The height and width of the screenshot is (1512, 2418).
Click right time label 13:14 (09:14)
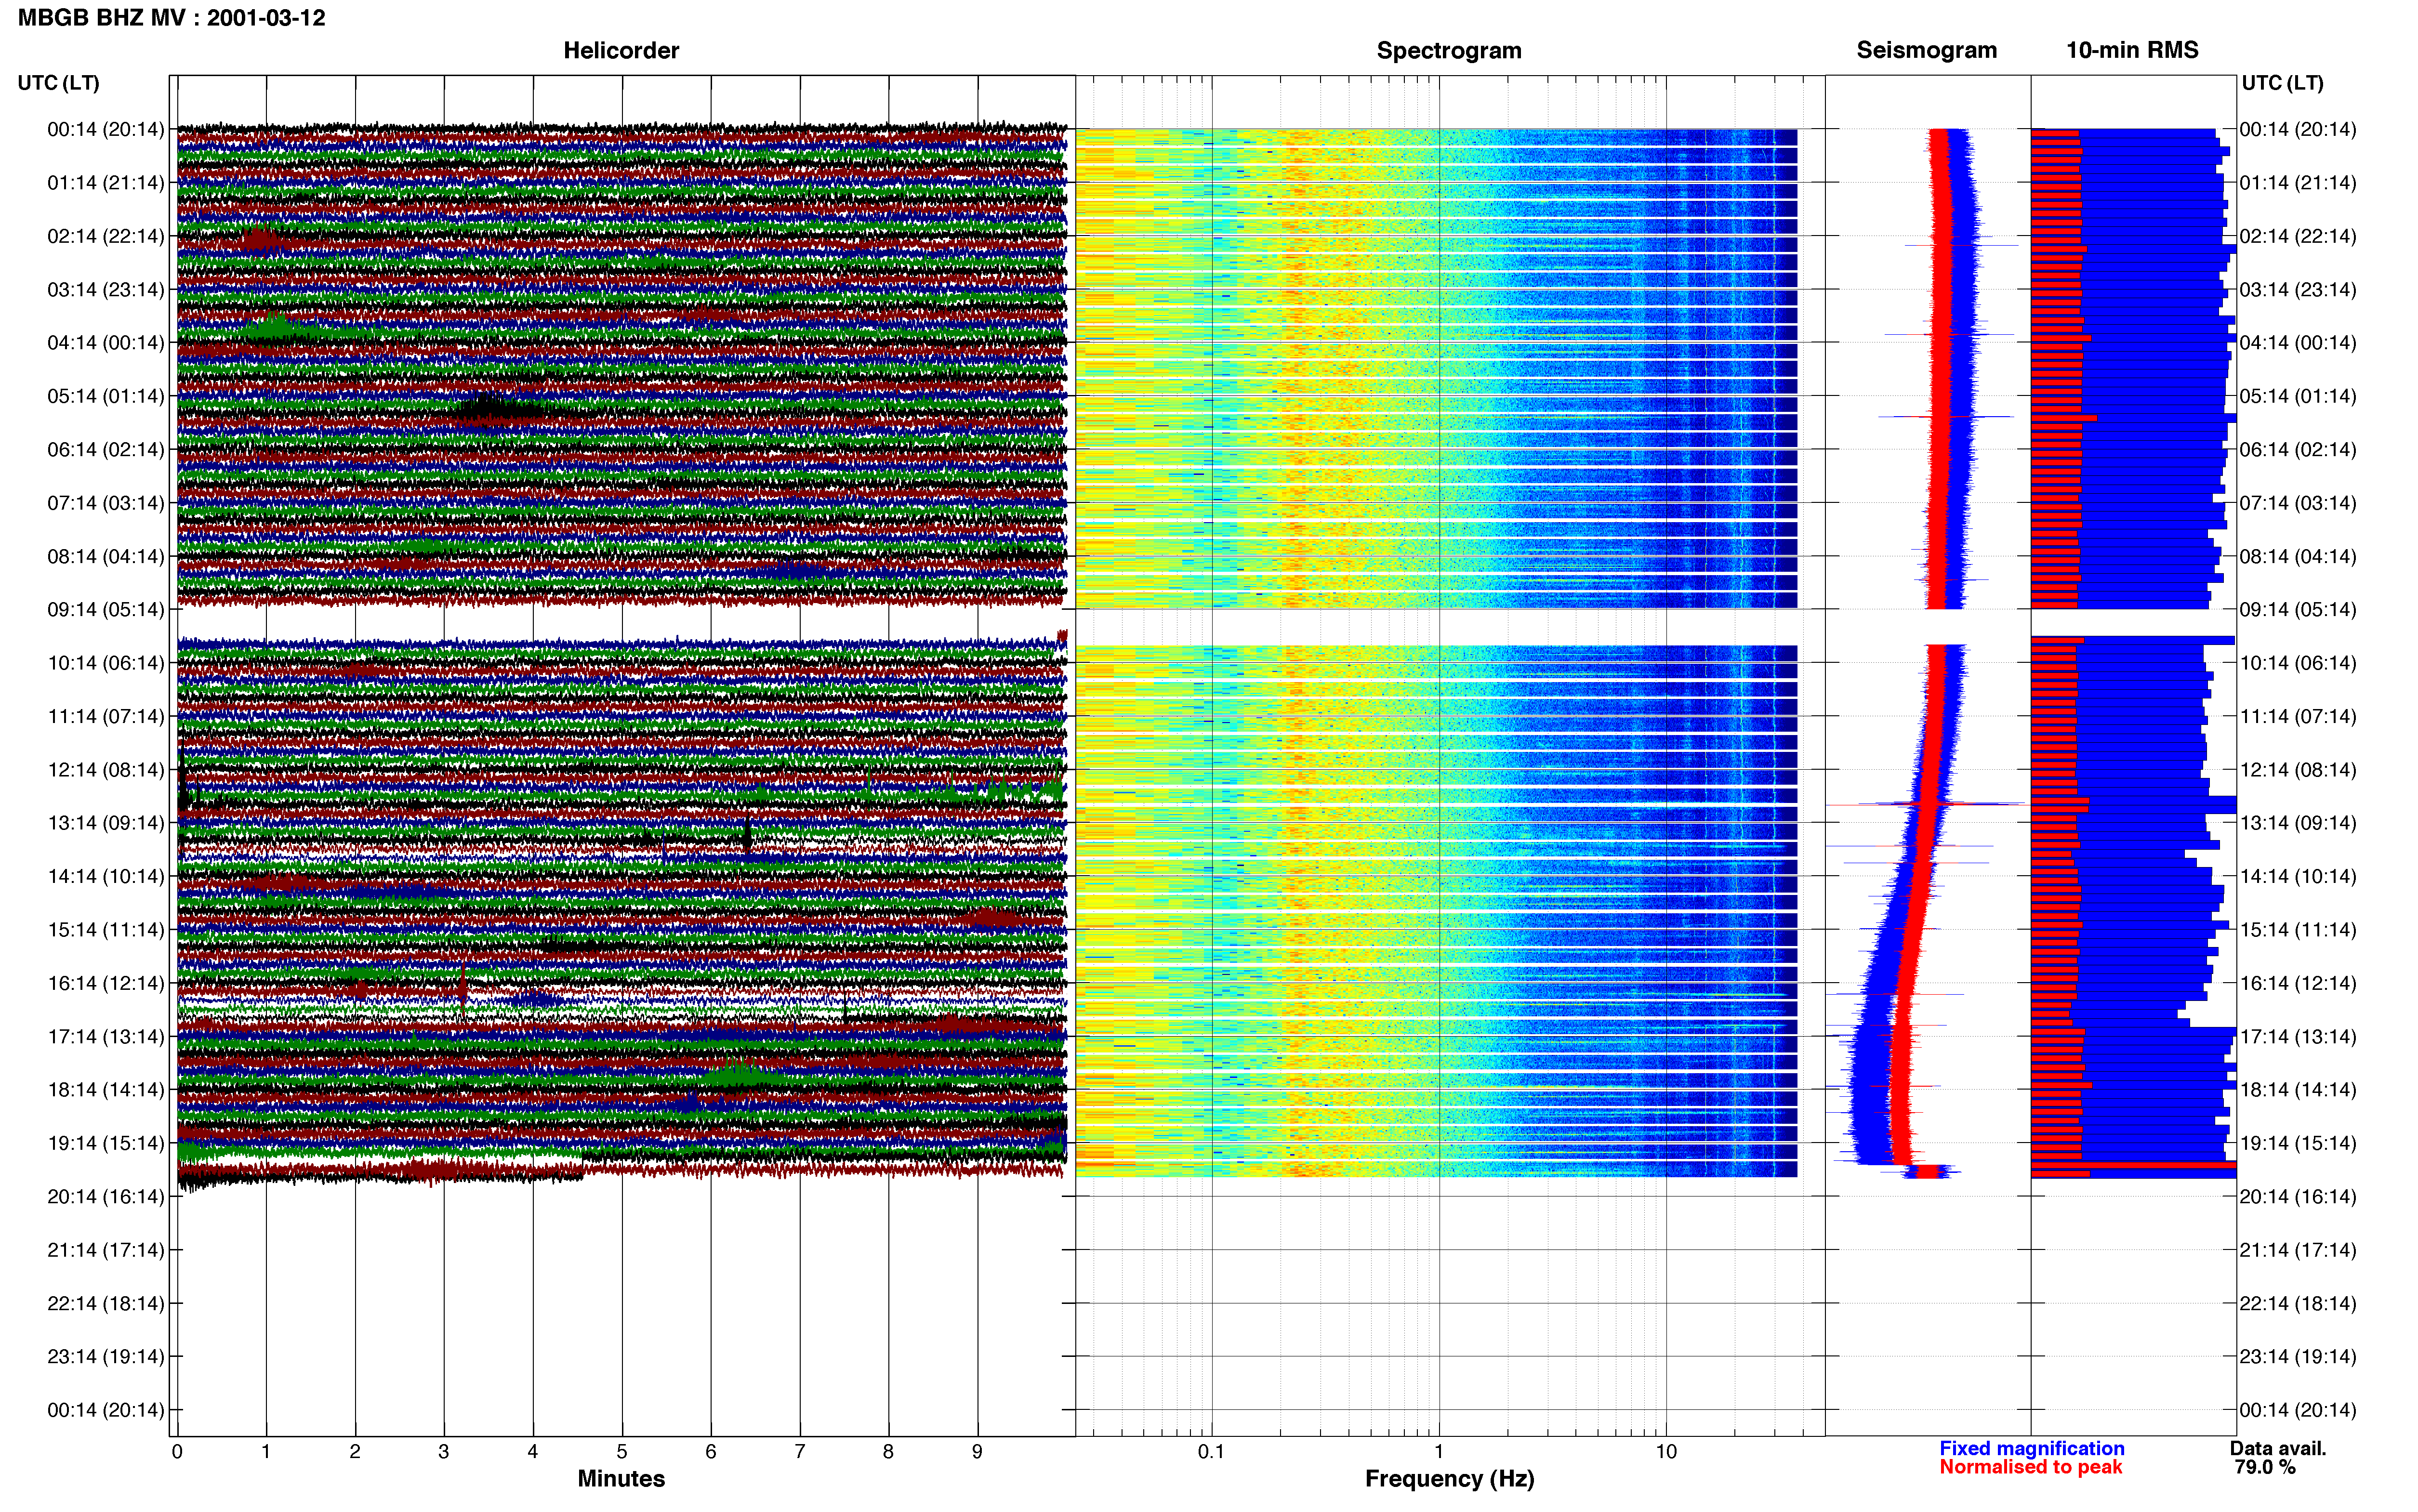click(x=2298, y=823)
